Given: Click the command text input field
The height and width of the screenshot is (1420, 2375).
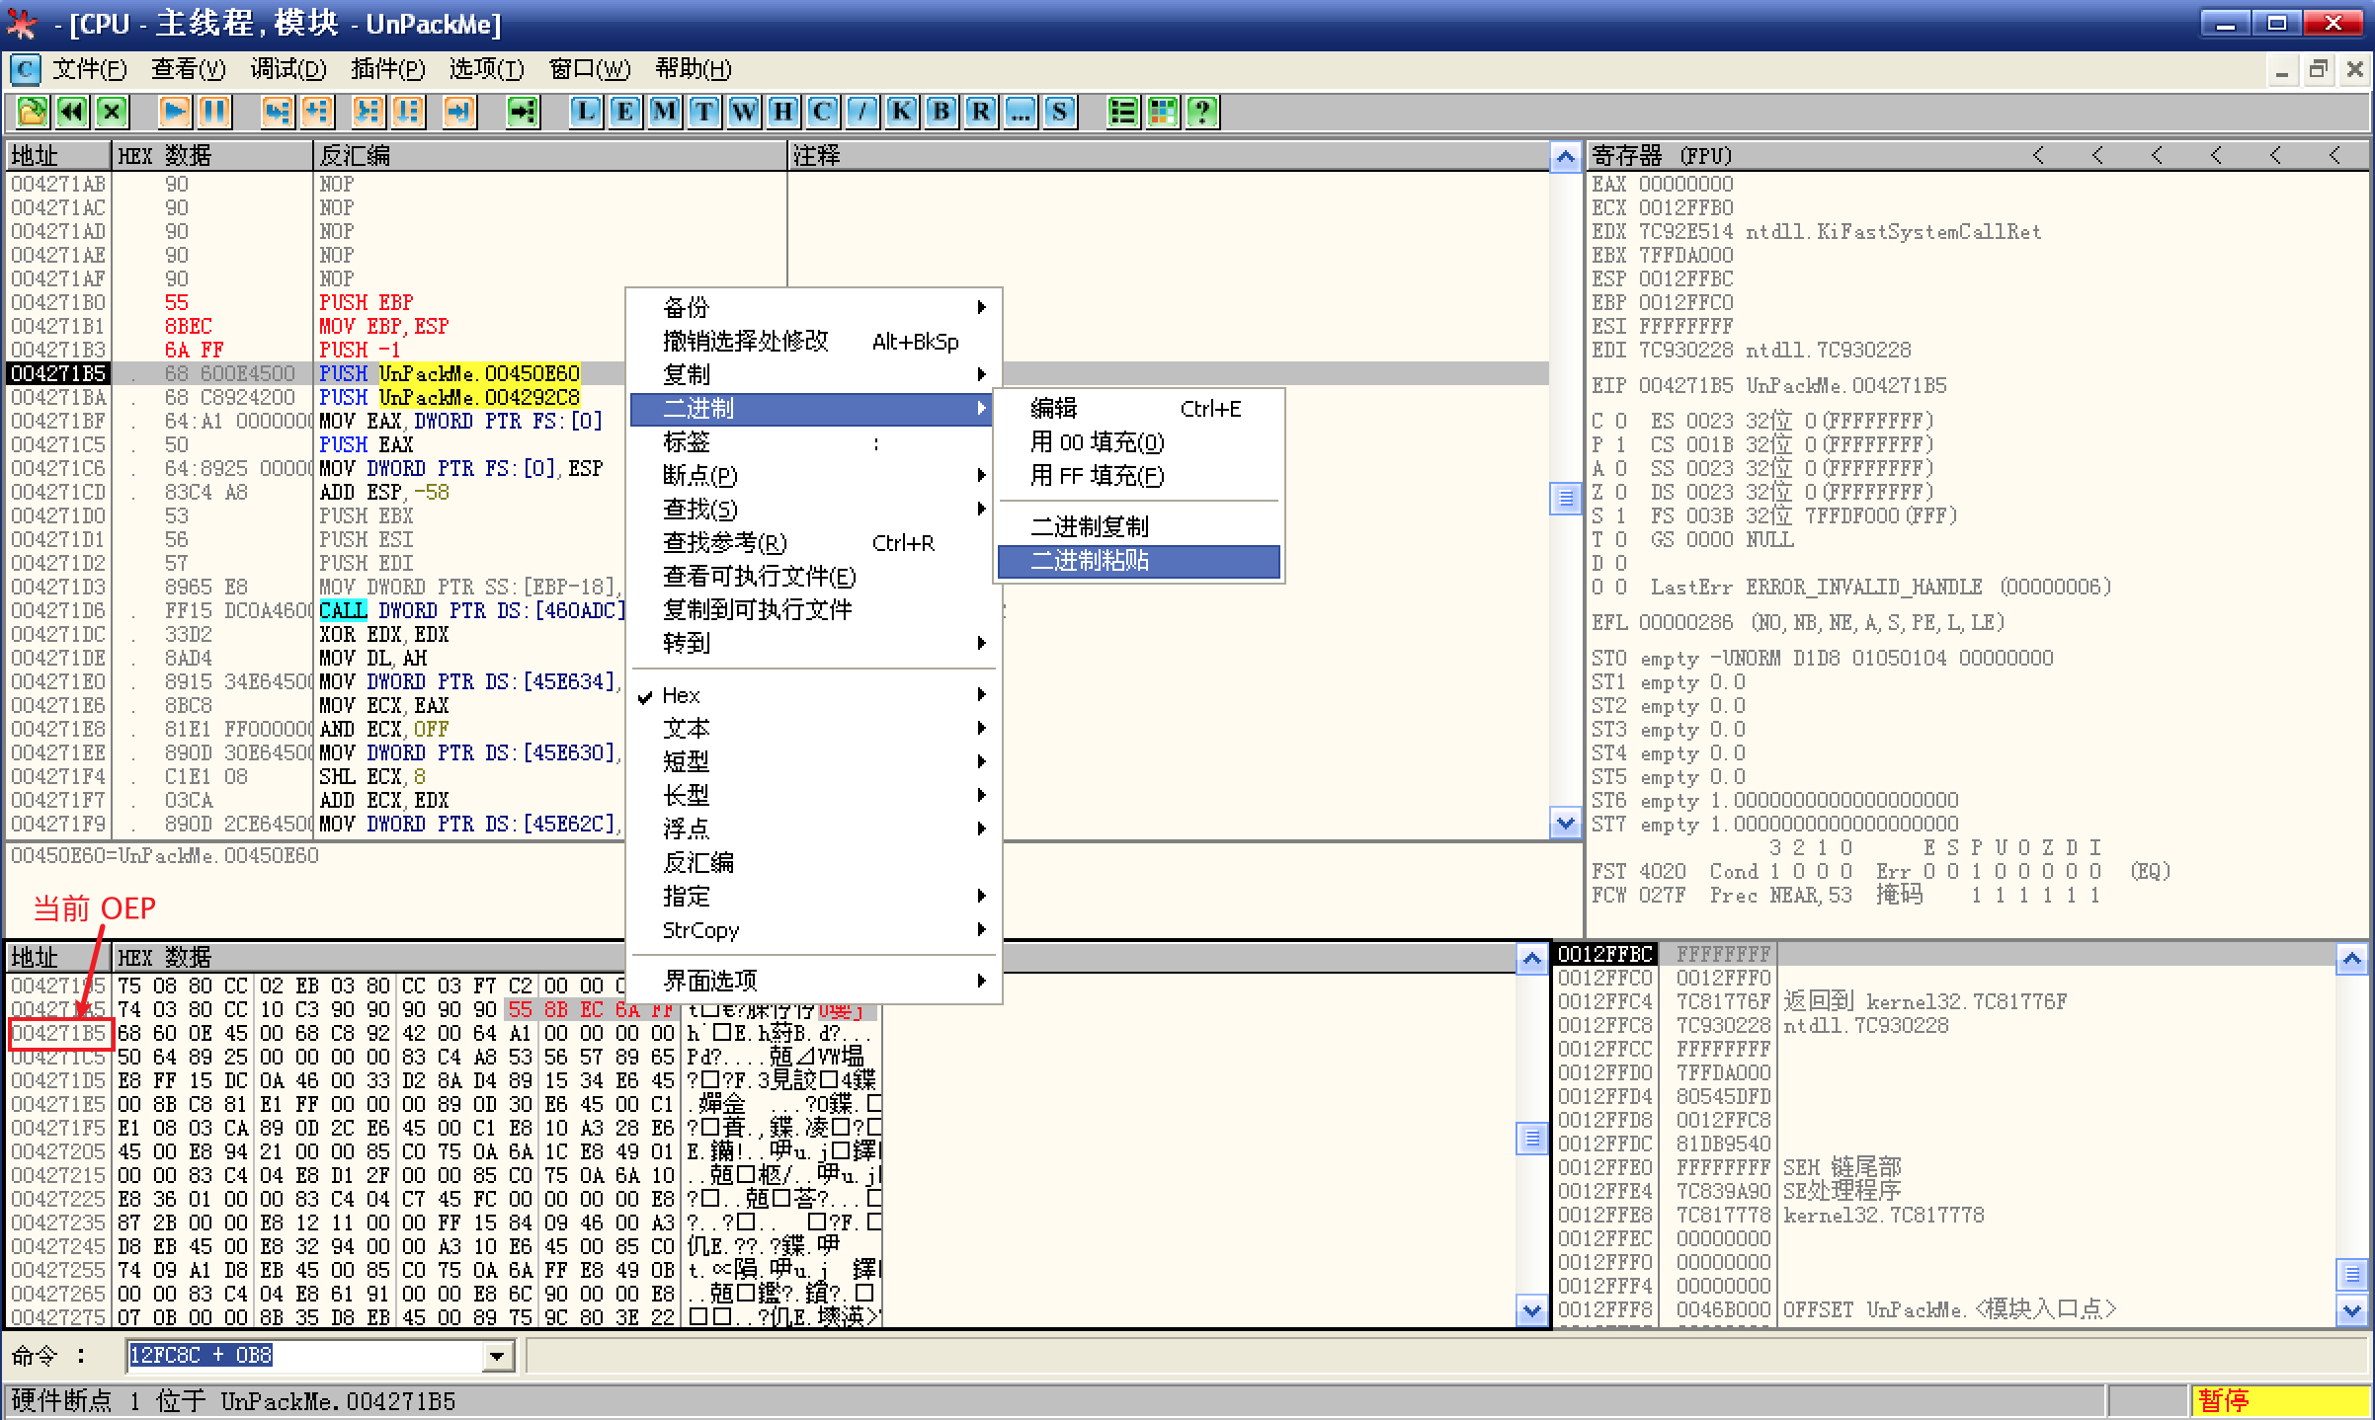Looking at the screenshot, I should coord(306,1356).
